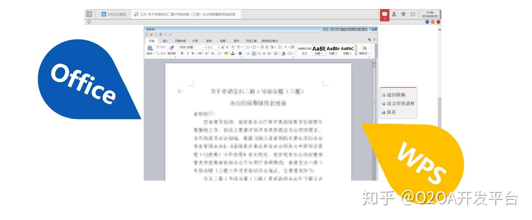Screen dimensions: 532x220
Task: Toggle the bulleted list formatting
Action: tap(247, 47)
